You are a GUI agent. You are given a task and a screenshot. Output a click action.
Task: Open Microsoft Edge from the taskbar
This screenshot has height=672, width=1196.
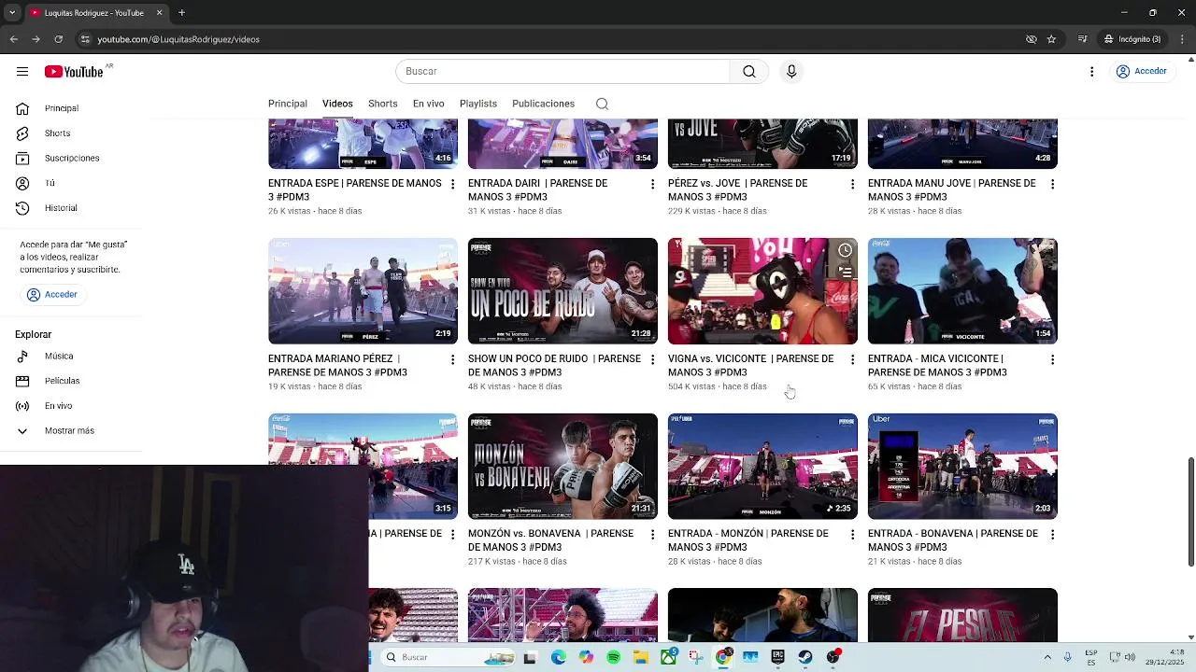pyautogui.click(x=558, y=657)
